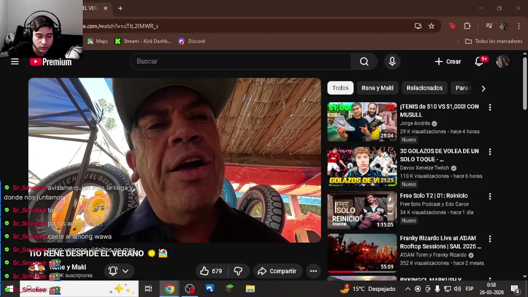Go to the YouTube Premium home logo
Image resolution: width=528 pixels, height=297 pixels.
pos(51,62)
